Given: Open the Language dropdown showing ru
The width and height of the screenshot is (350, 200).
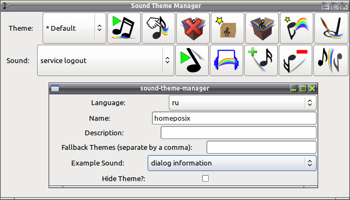Looking at the screenshot, I should point(242,102).
